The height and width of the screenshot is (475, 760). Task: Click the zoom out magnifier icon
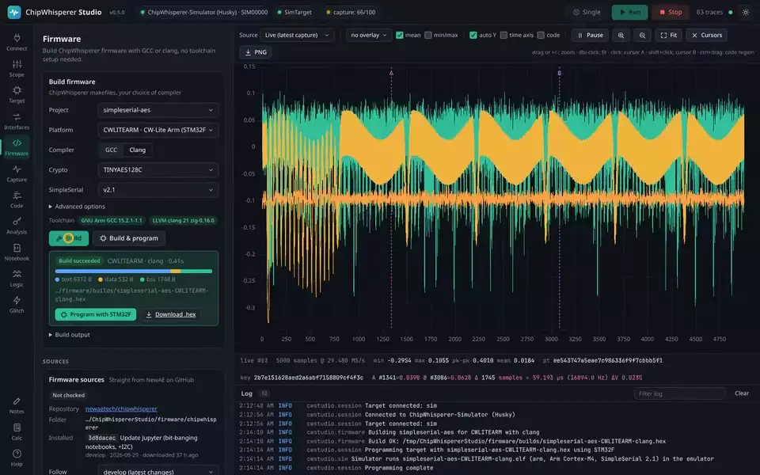(642, 35)
